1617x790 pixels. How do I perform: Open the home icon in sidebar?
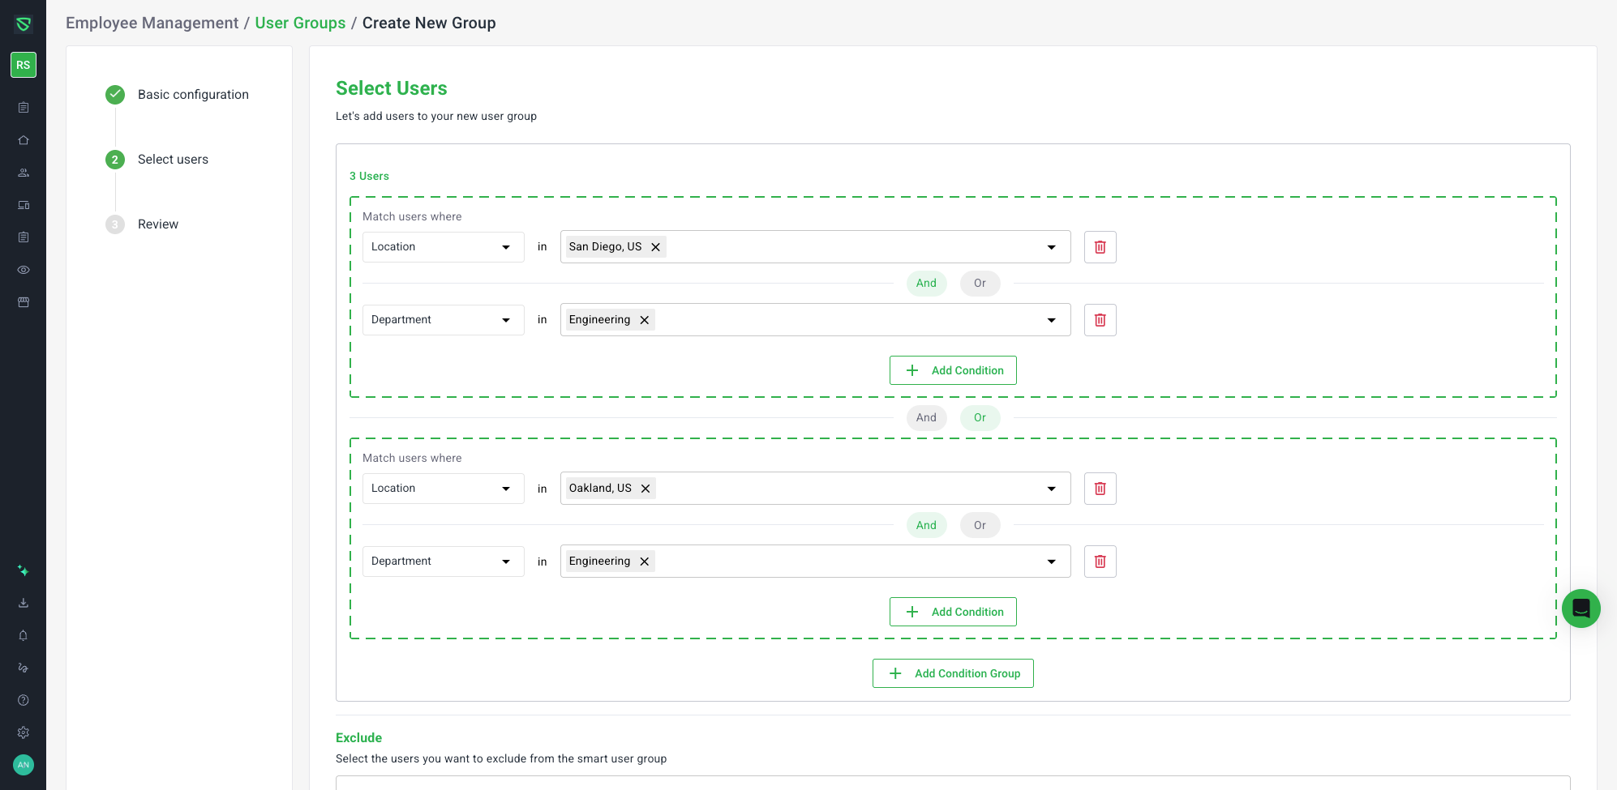[24, 140]
